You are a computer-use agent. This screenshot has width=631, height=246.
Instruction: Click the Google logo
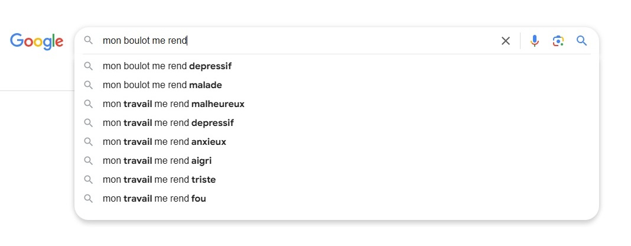(37, 41)
